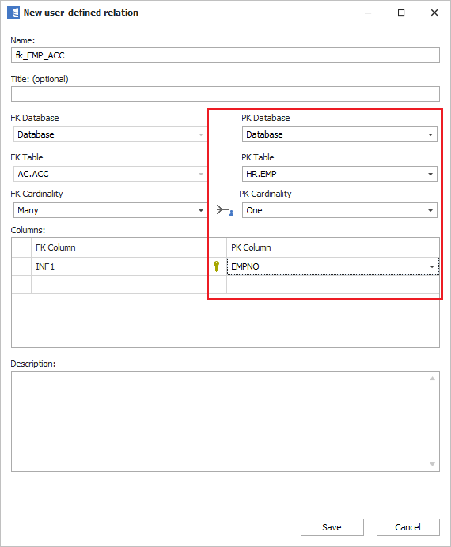Click the Cancel button

(x=407, y=527)
